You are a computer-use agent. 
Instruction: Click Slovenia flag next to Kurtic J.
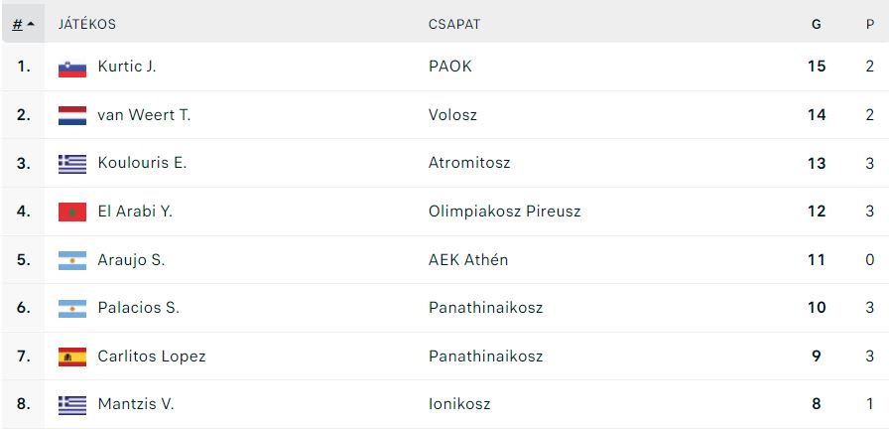(72, 67)
